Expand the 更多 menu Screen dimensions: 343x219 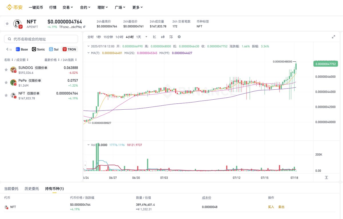coord(138,7)
